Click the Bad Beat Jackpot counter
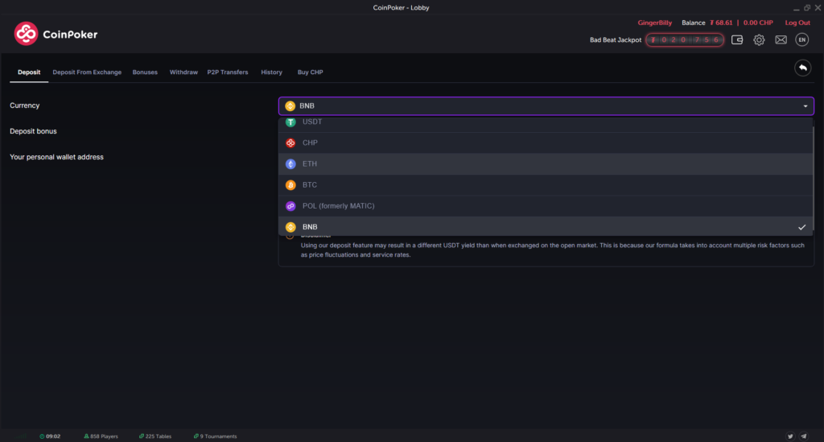This screenshot has width=824, height=442. (684, 39)
